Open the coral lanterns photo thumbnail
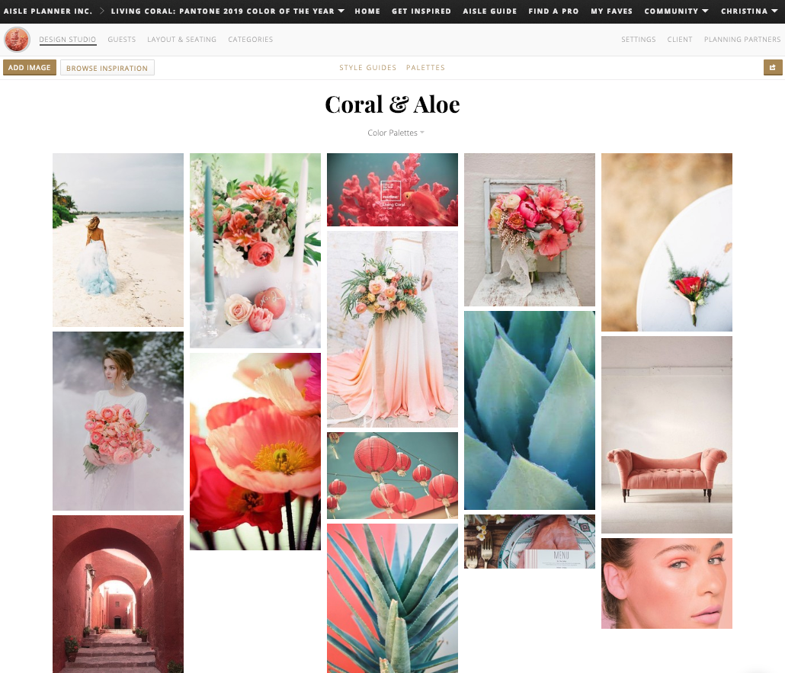785x673 pixels. [x=392, y=475]
